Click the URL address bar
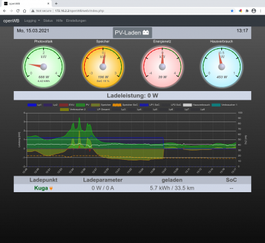 [x=132, y=11]
